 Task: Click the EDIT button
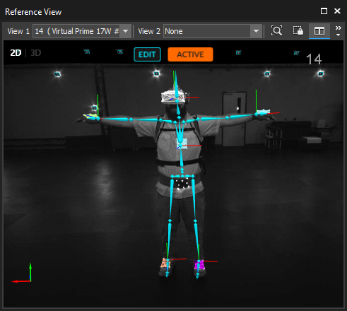(x=147, y=54)
